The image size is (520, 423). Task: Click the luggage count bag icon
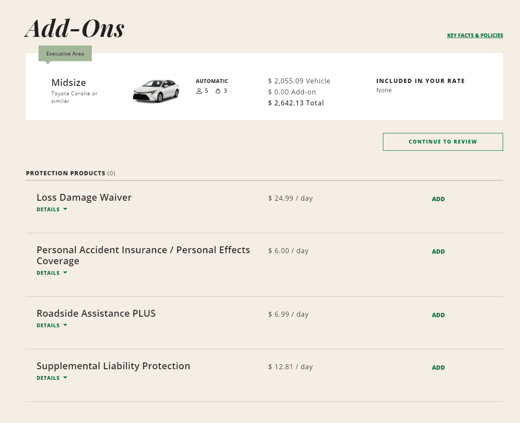click(218, 91)
